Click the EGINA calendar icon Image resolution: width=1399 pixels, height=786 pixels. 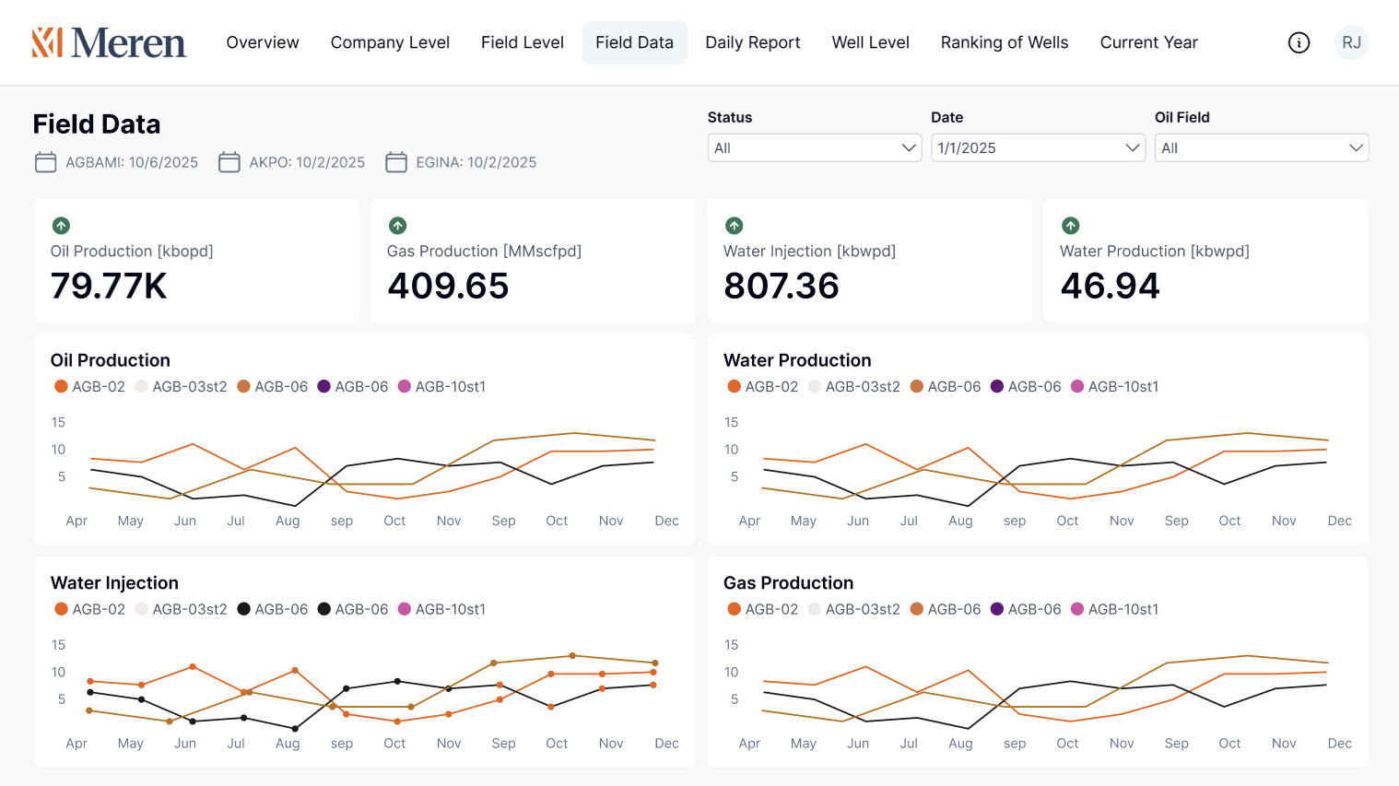396,162
